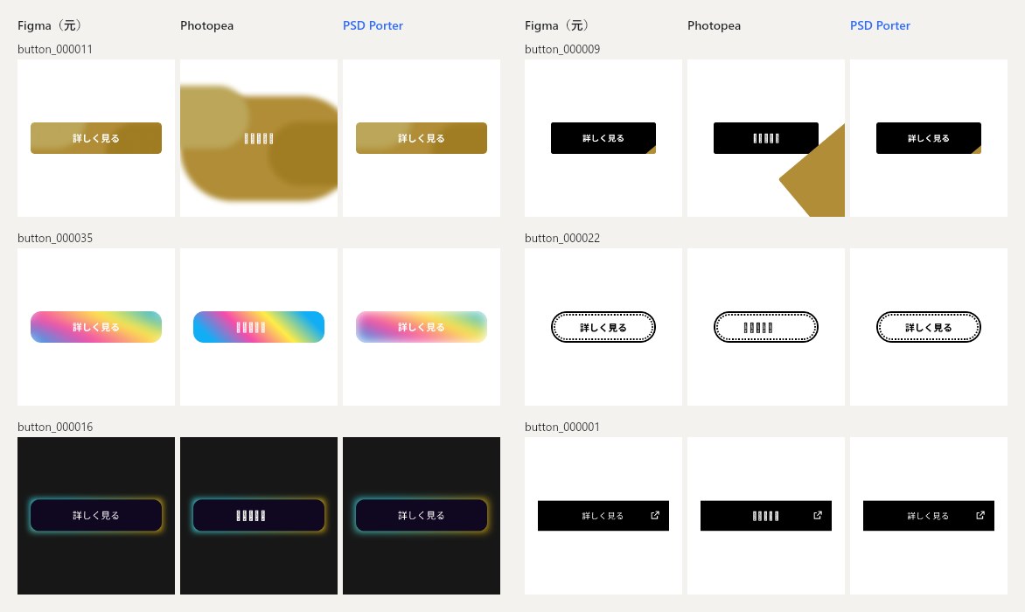Viewport: 1025px width, 612px height.
Task: Open the PSD Porter thumbnail of button_000001
Action: [929, 515]
